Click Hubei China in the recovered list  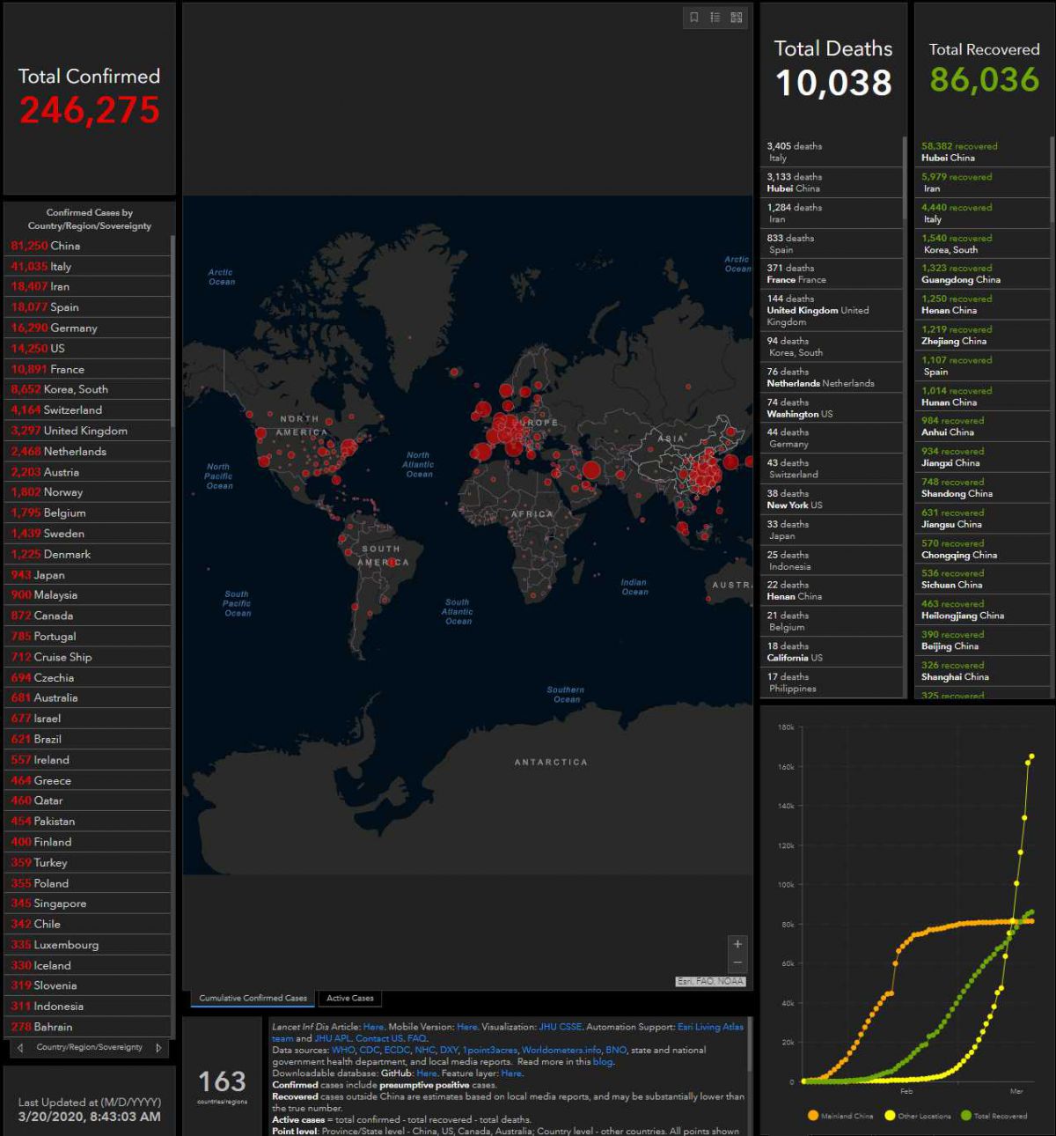[x=948, y=158]
